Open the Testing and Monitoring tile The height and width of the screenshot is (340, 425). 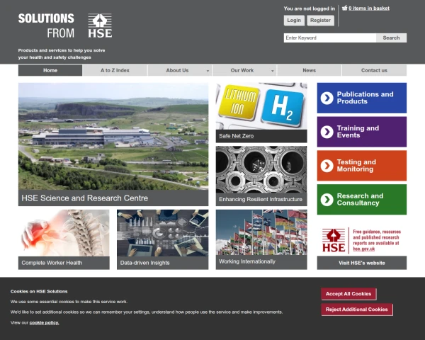tap(361, 166)
